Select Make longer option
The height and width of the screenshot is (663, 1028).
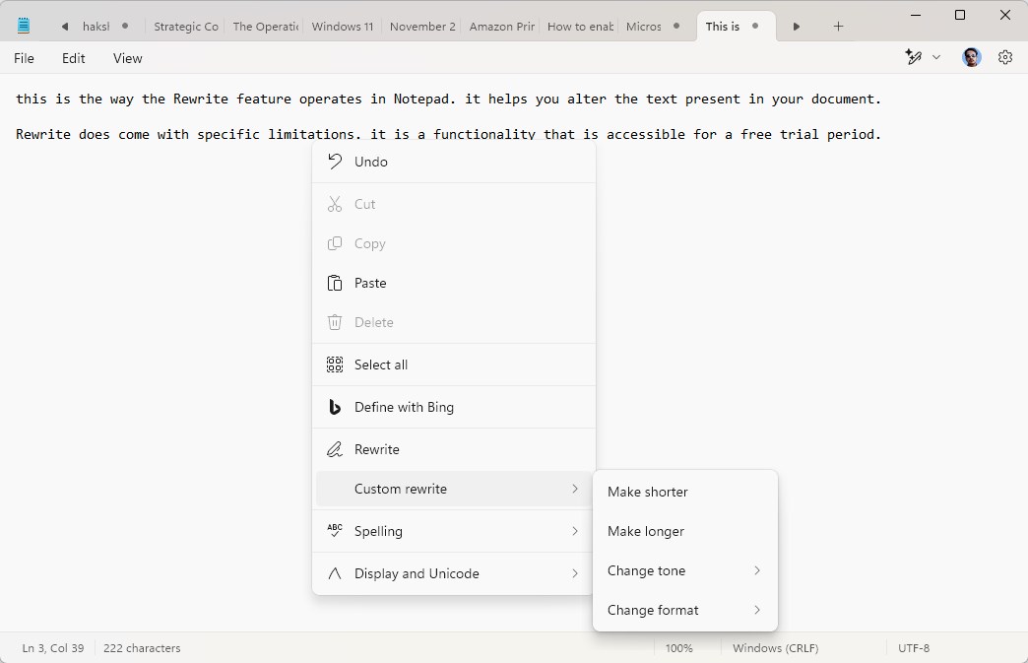[646, 531]
